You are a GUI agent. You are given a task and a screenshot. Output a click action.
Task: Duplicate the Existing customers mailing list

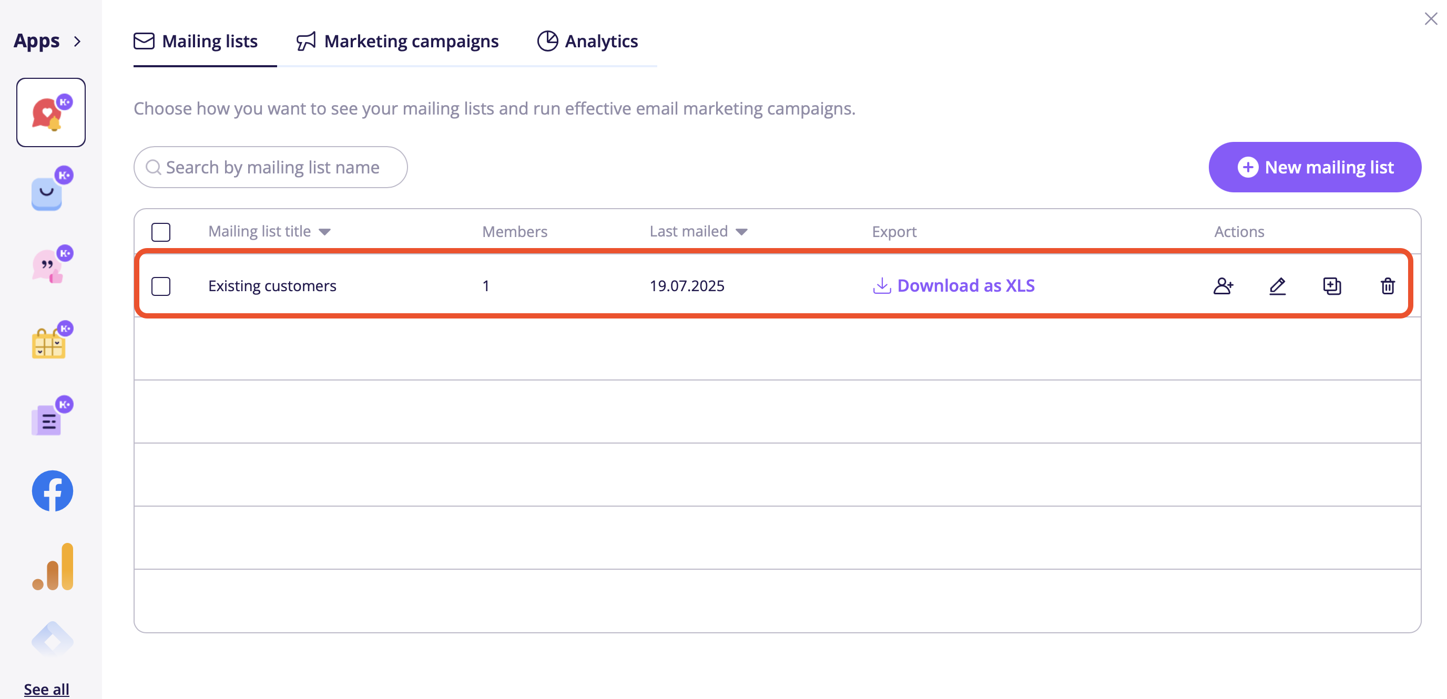tap(1332, 286)
